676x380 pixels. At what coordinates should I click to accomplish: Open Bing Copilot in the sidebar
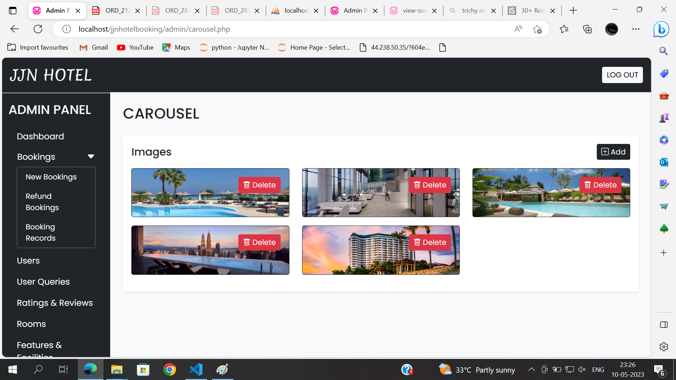(x=661, y=29)
